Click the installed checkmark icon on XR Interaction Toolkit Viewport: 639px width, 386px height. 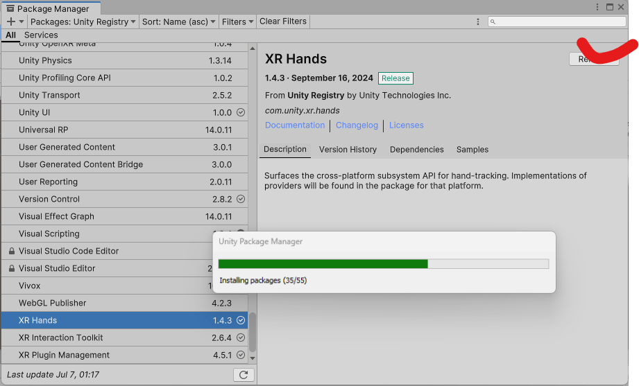click(x=241, y=337)
